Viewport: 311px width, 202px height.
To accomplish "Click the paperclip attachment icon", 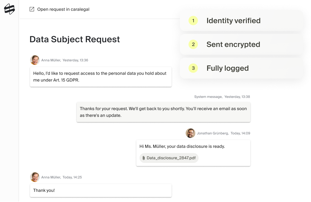I will coord(144,158).
